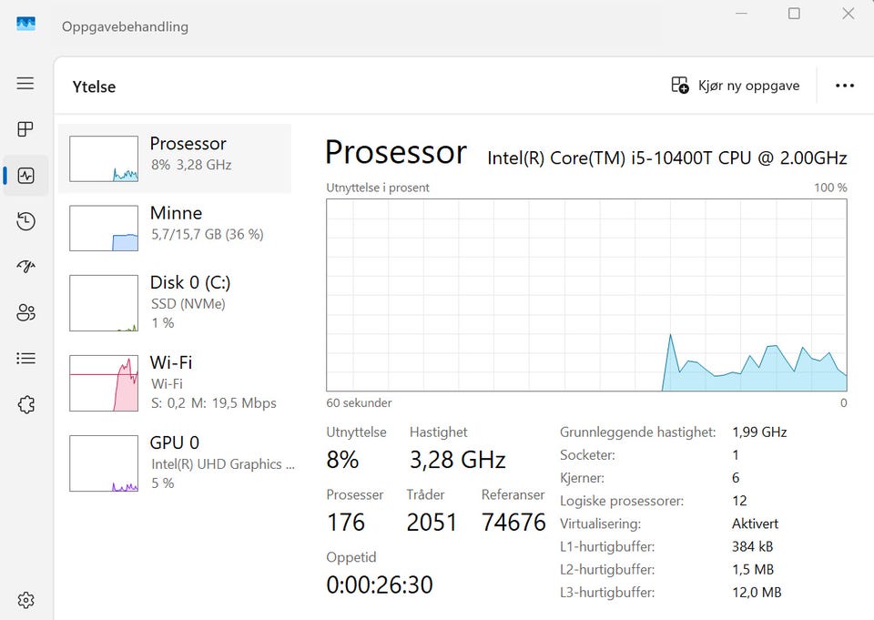Open the Details list sidebar icon
Image resolution: width=874 pixels, height=620 pixels.
click(25, 358)
